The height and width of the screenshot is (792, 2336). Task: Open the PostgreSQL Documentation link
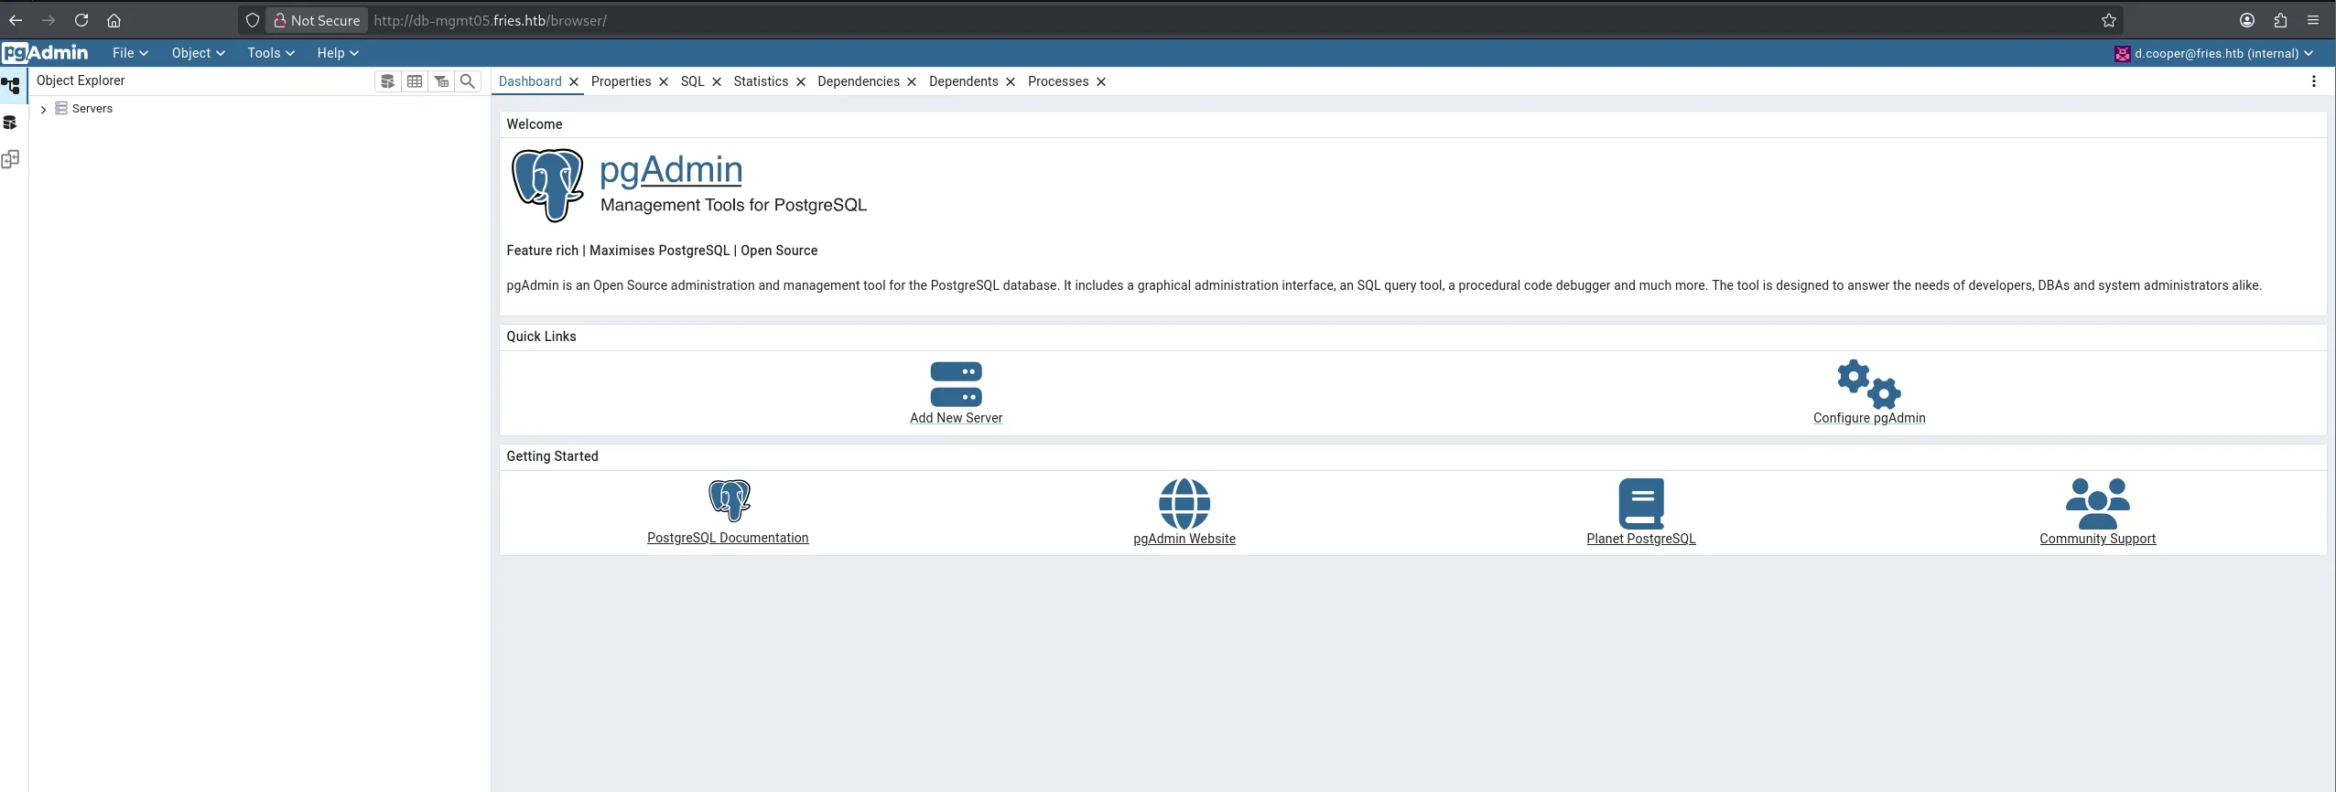point(728,538)
